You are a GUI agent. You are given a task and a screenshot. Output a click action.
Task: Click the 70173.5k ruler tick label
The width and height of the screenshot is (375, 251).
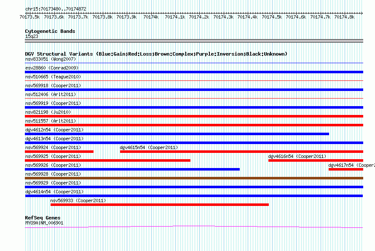click(29, 17)
